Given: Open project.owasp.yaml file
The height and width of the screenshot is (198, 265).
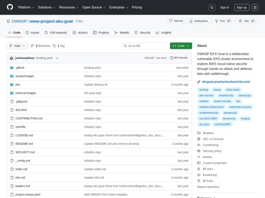Looking at the screenshot, I should (28, 194).
